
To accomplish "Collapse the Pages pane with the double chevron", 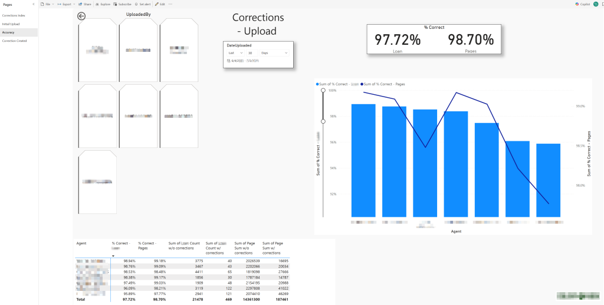I will click(34, 4).
